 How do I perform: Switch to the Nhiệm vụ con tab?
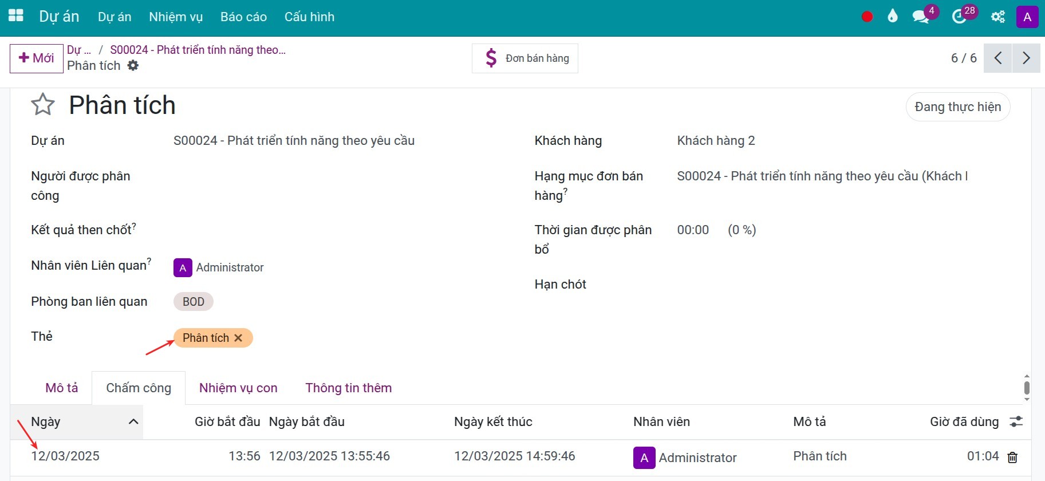(x=238, y=388)
